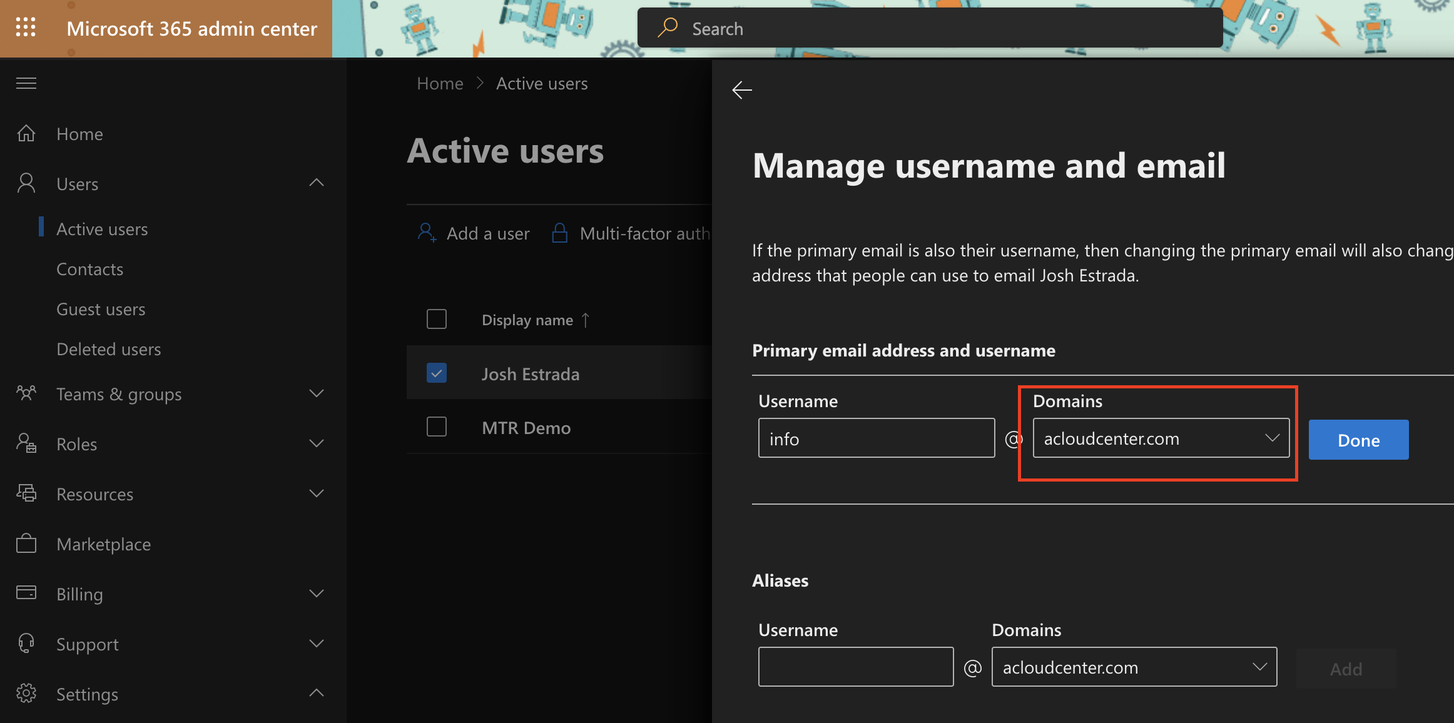1454x723 pixels.
Task: Open Marketplace via the briefcase icon
Action: coord(26,544)
